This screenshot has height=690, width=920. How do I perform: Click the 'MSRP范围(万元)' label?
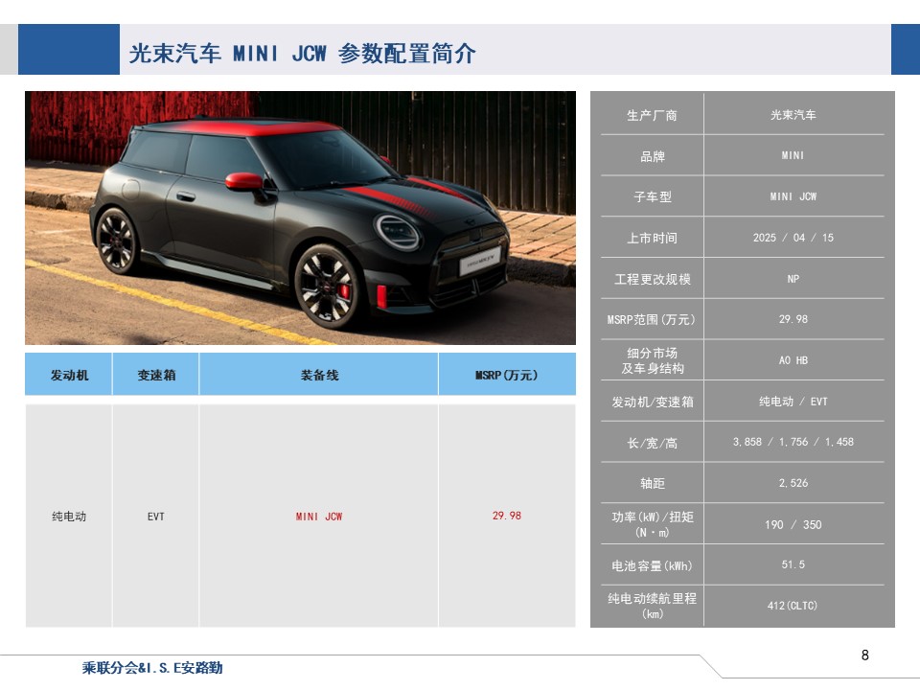652,320
